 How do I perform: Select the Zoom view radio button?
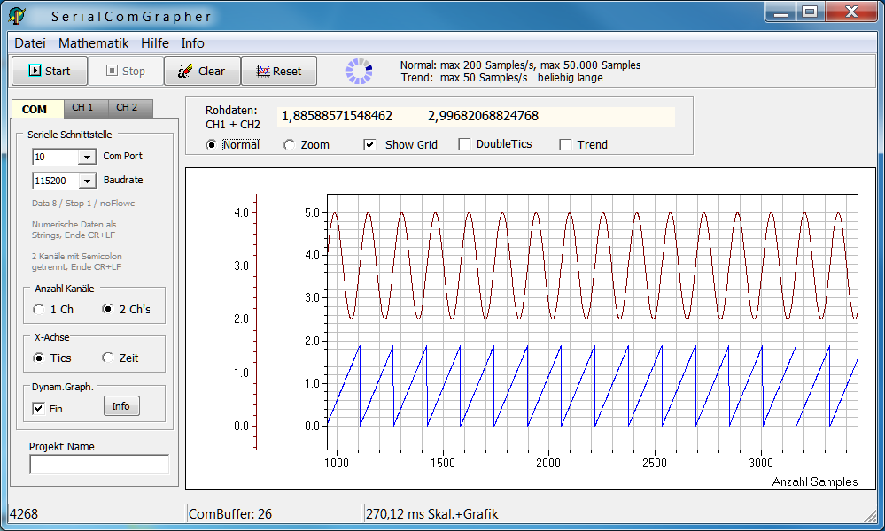pyautogui.click(x=289, y=145)
